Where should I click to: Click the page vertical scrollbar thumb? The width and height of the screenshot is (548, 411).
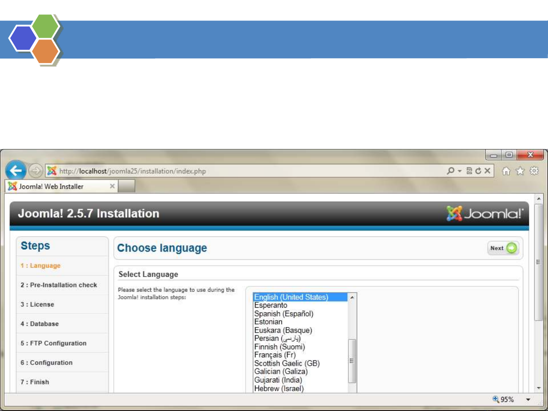[538, 262]
